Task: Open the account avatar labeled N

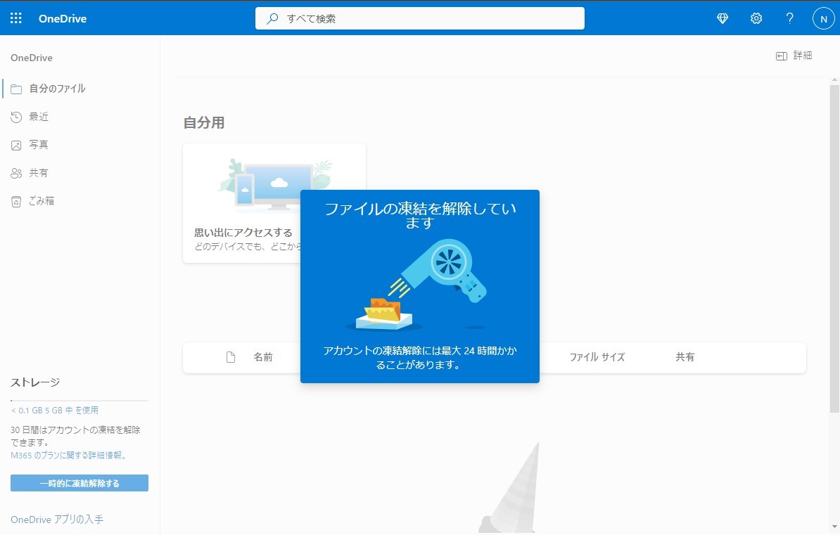Action: point(822,18)
